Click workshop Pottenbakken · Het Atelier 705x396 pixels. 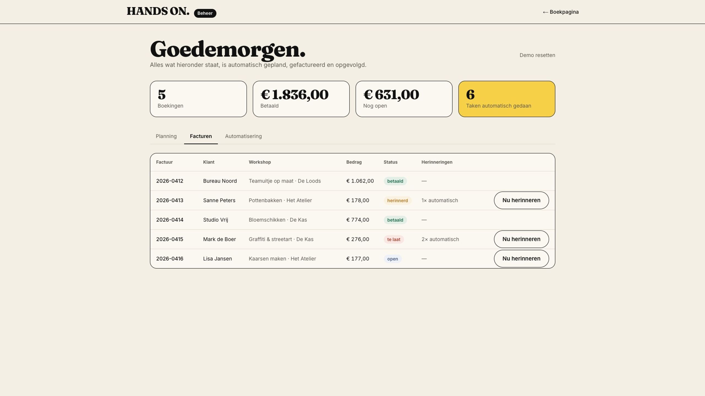click(x=280, y=200)
